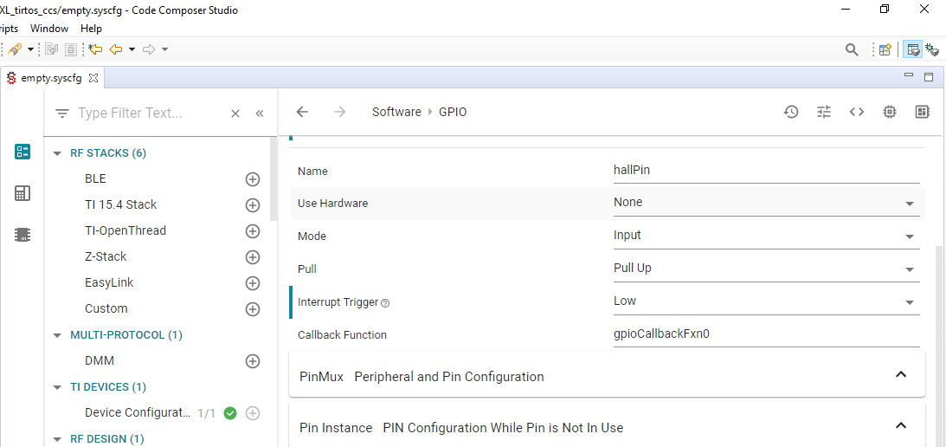The image size is (946, 447).
Task: Click the history icon in SysConfig header
Action: click(791, 112)
